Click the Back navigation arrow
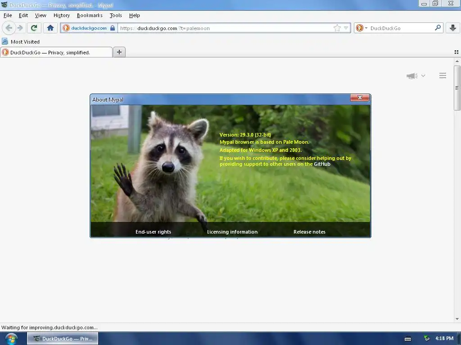This screenshot has width=461, height=345. (9, 28)
